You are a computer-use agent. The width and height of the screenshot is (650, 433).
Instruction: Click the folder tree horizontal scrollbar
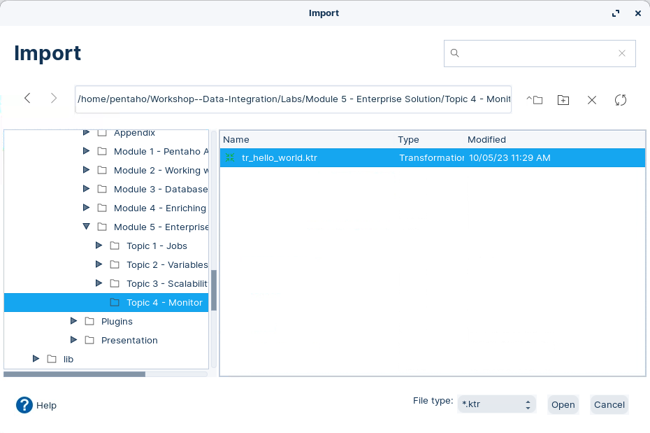point(74,374)
